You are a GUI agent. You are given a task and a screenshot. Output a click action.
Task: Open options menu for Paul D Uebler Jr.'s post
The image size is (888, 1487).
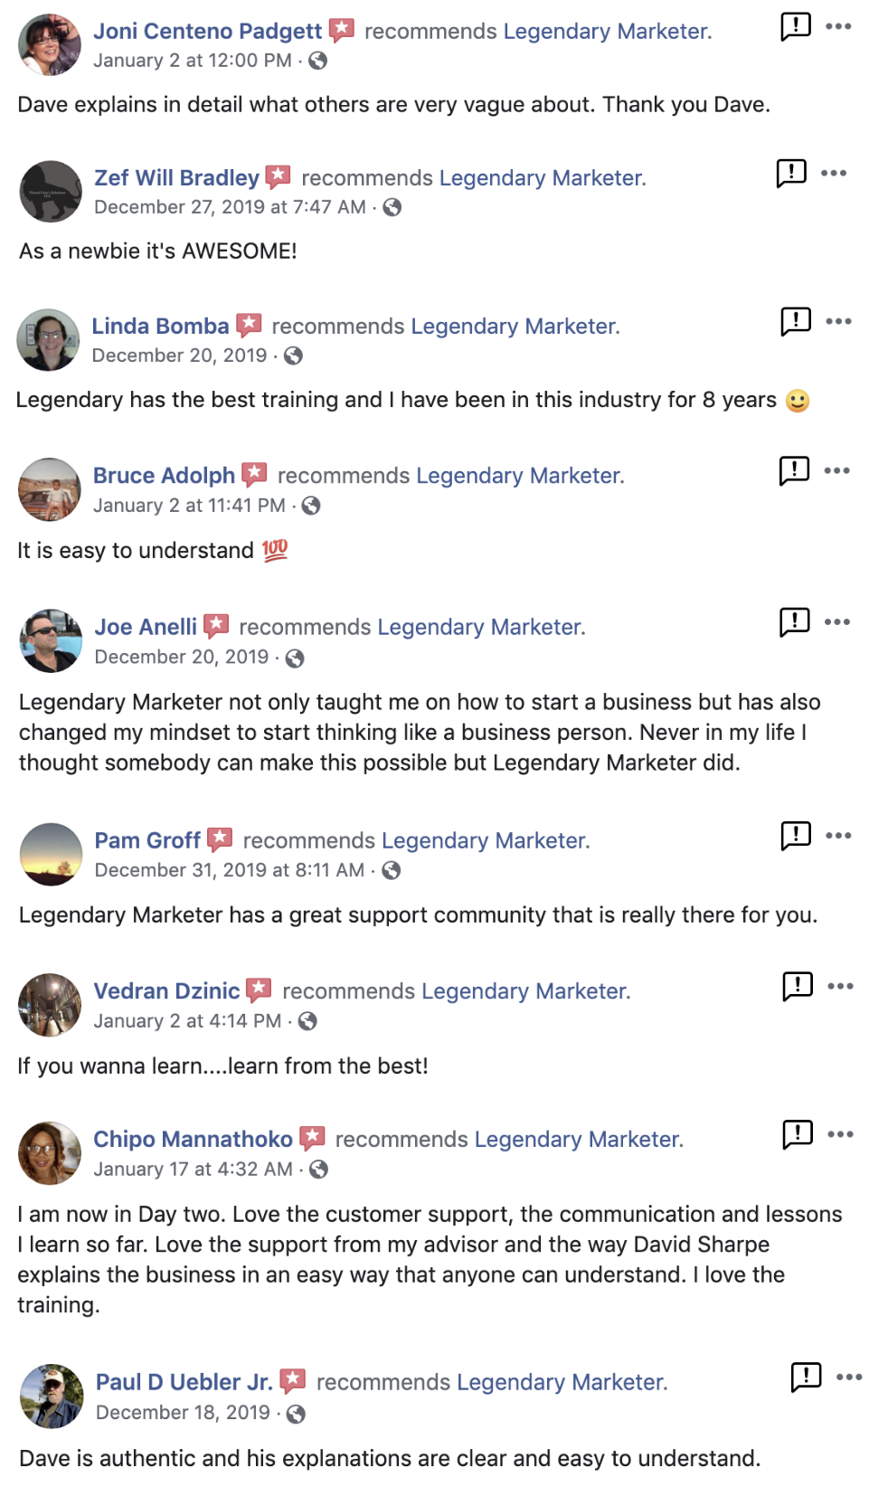click(x=849, y=1377)
